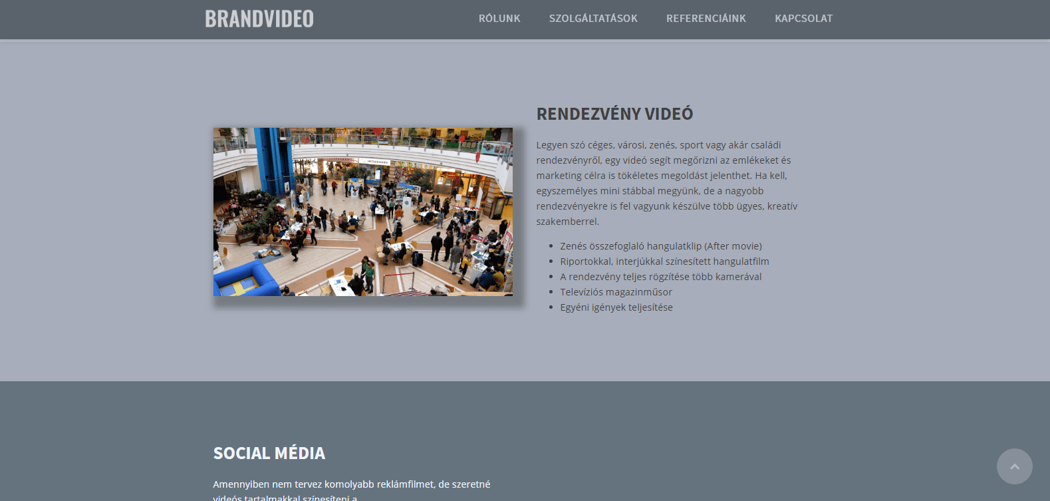This screenshot has width=1050, height=501.
Task: Navigate to KAPCSOLAT in the header
Action: tap(803, 19)
